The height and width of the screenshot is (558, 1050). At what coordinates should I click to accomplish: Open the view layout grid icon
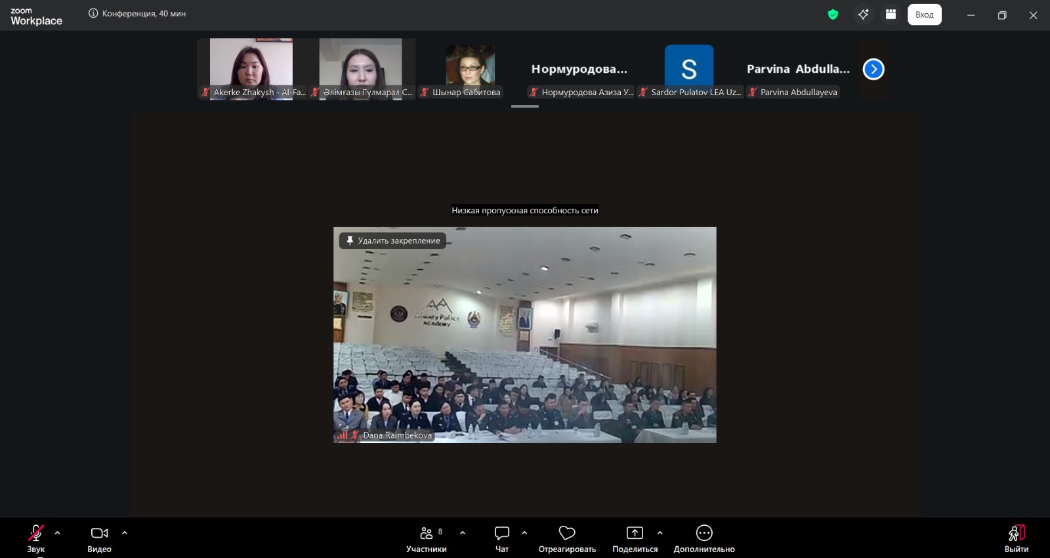891,14
